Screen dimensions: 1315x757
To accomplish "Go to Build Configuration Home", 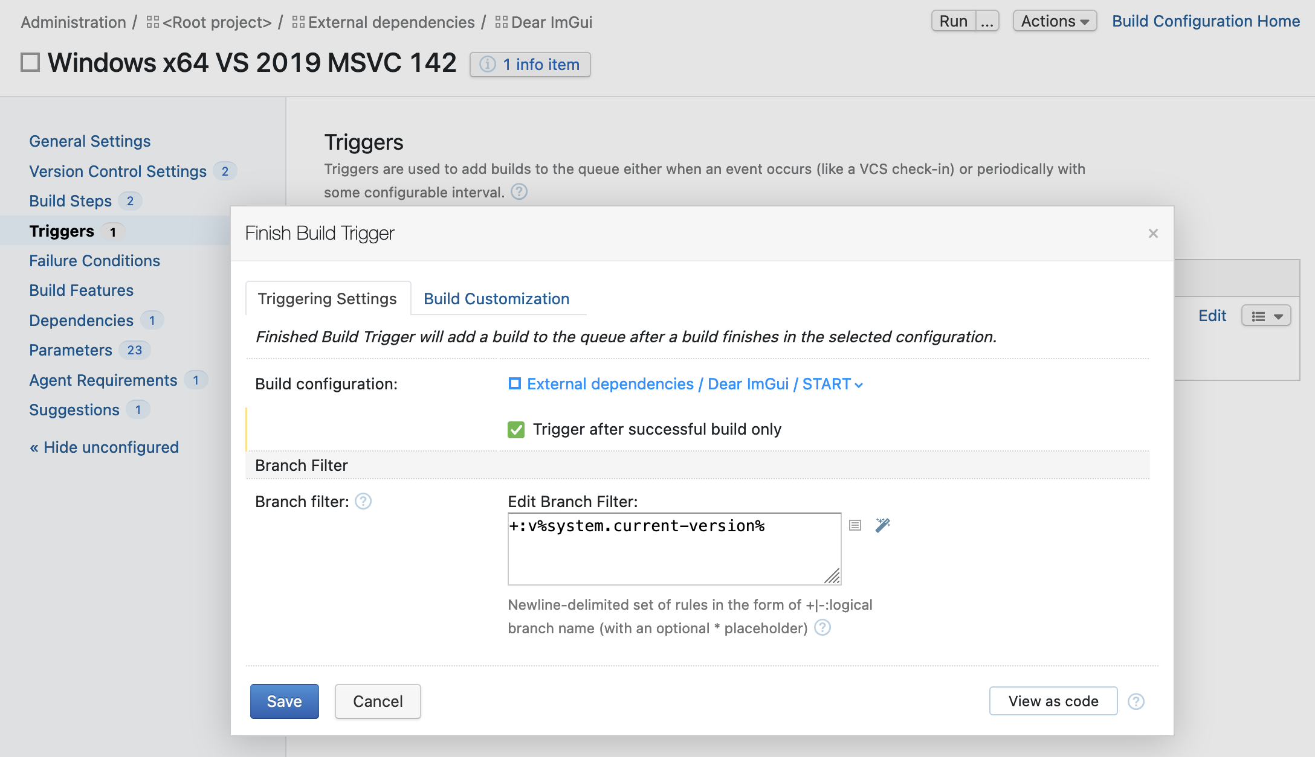I will [1206, 21].
